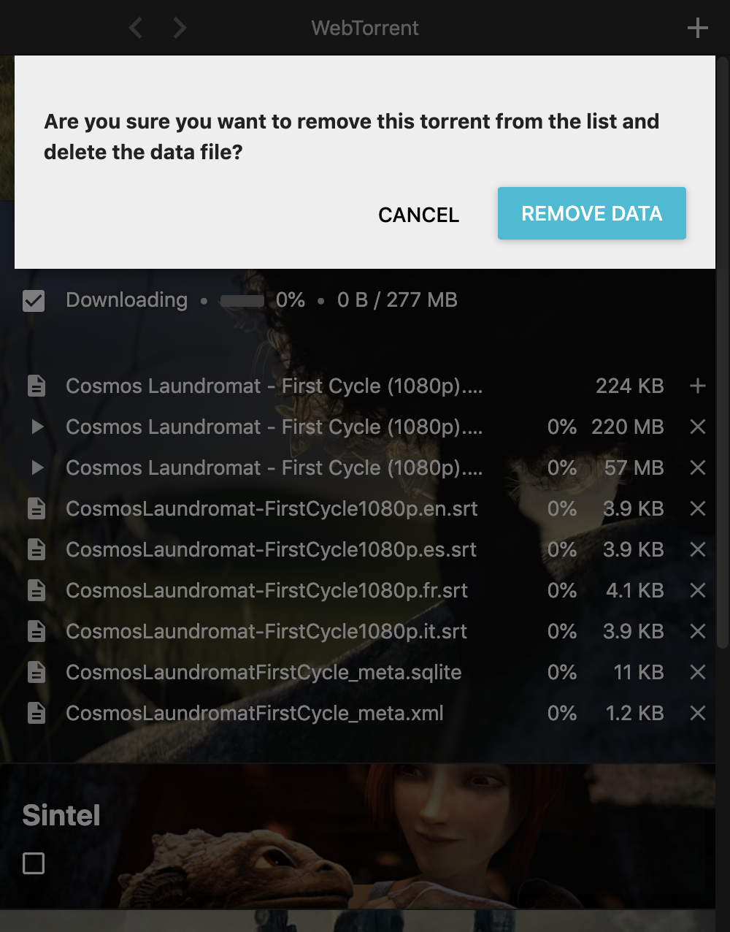730x932 pixels.
Task: Click X next to CosmosLaundromat en.srt file
Action: [697, 508]
